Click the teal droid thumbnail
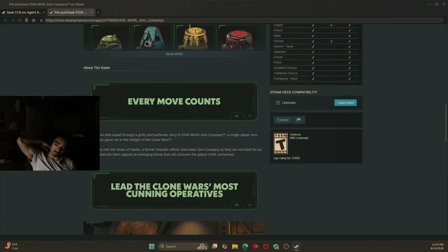Image resolution: width=448 pixels, height=252 pixels. (x=153, y=37)
